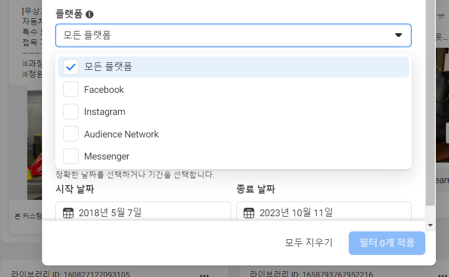Image resolution: width=449 pixels, height=277 pixels.
Task: Open start date field 2018년 5월 7일
Action: tap(143, 211)
